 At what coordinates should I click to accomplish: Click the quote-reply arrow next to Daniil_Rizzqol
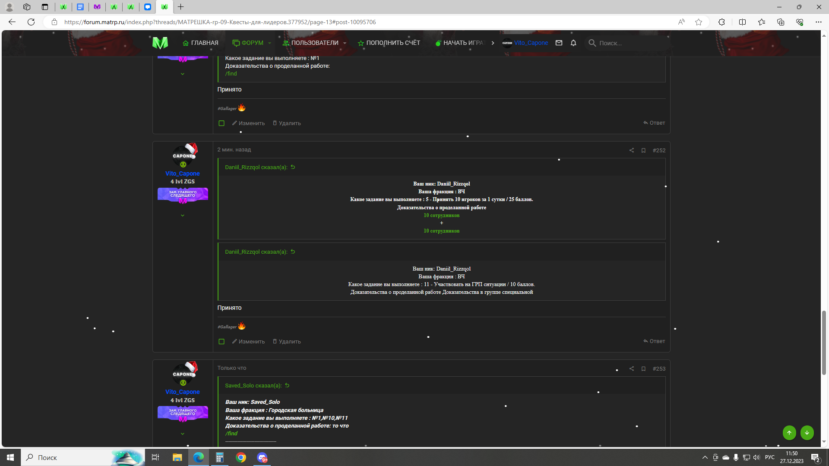292,167
